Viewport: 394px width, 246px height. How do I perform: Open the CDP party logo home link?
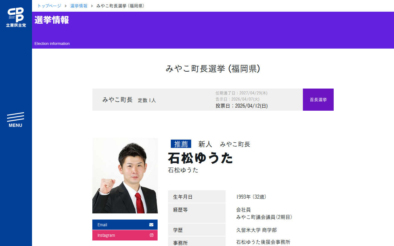point(16,17)
